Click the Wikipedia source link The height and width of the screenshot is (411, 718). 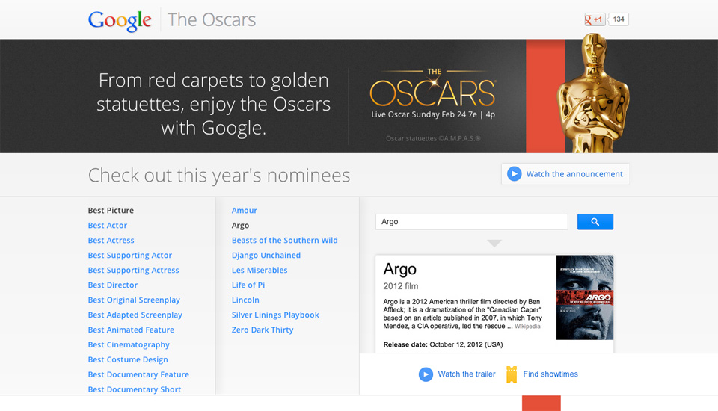pyautogui.click(x=527, y=327)
